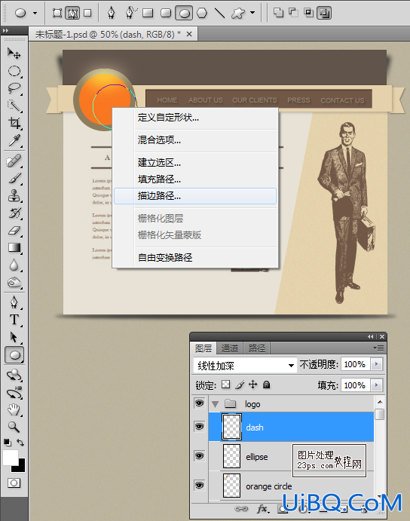Select the orange circle layer thumbnail
Screen dimensions: 410x521
tap(231, 486)
